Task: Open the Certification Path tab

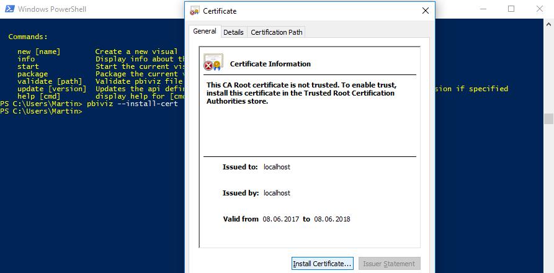Action: [276, 32]
